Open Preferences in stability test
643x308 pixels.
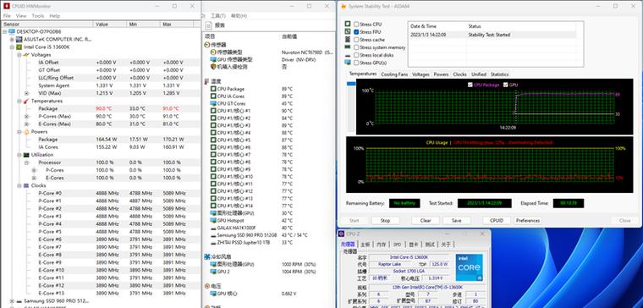pos(528,221)
